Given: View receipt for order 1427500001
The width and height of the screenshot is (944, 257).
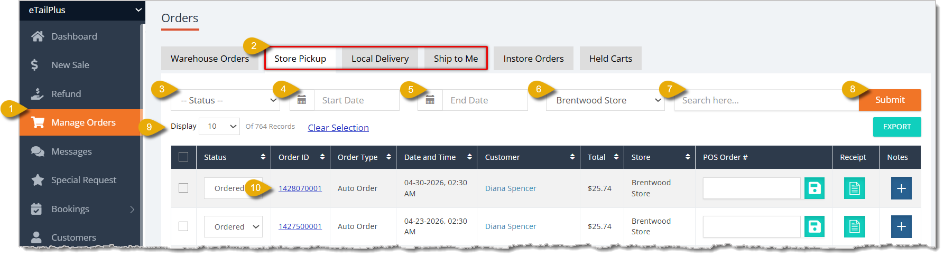Looking at the screenshot, I should pos(855,226).
